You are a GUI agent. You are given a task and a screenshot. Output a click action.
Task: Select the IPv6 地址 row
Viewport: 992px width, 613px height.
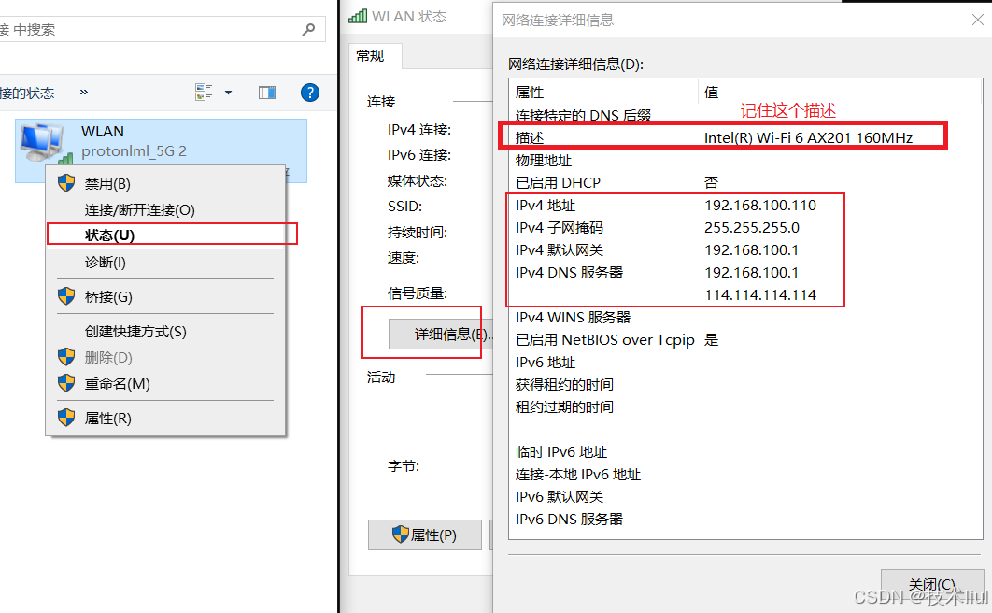pos(744,363)
